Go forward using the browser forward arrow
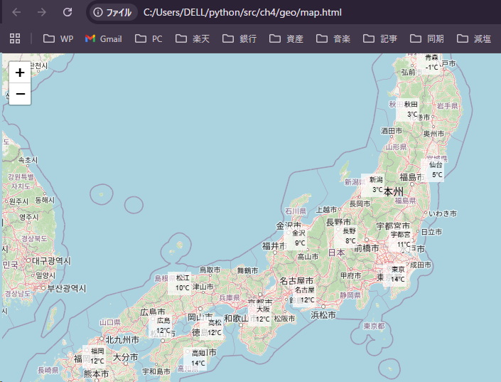Viewport: 501px width, 382px height. (x=42, y=12)
